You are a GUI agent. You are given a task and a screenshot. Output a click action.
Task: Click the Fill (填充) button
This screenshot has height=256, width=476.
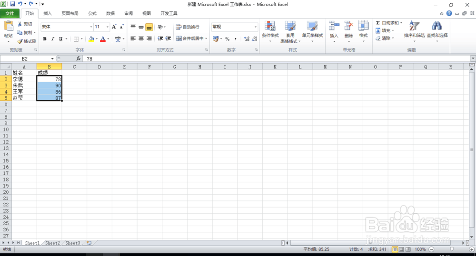[384, 30]
